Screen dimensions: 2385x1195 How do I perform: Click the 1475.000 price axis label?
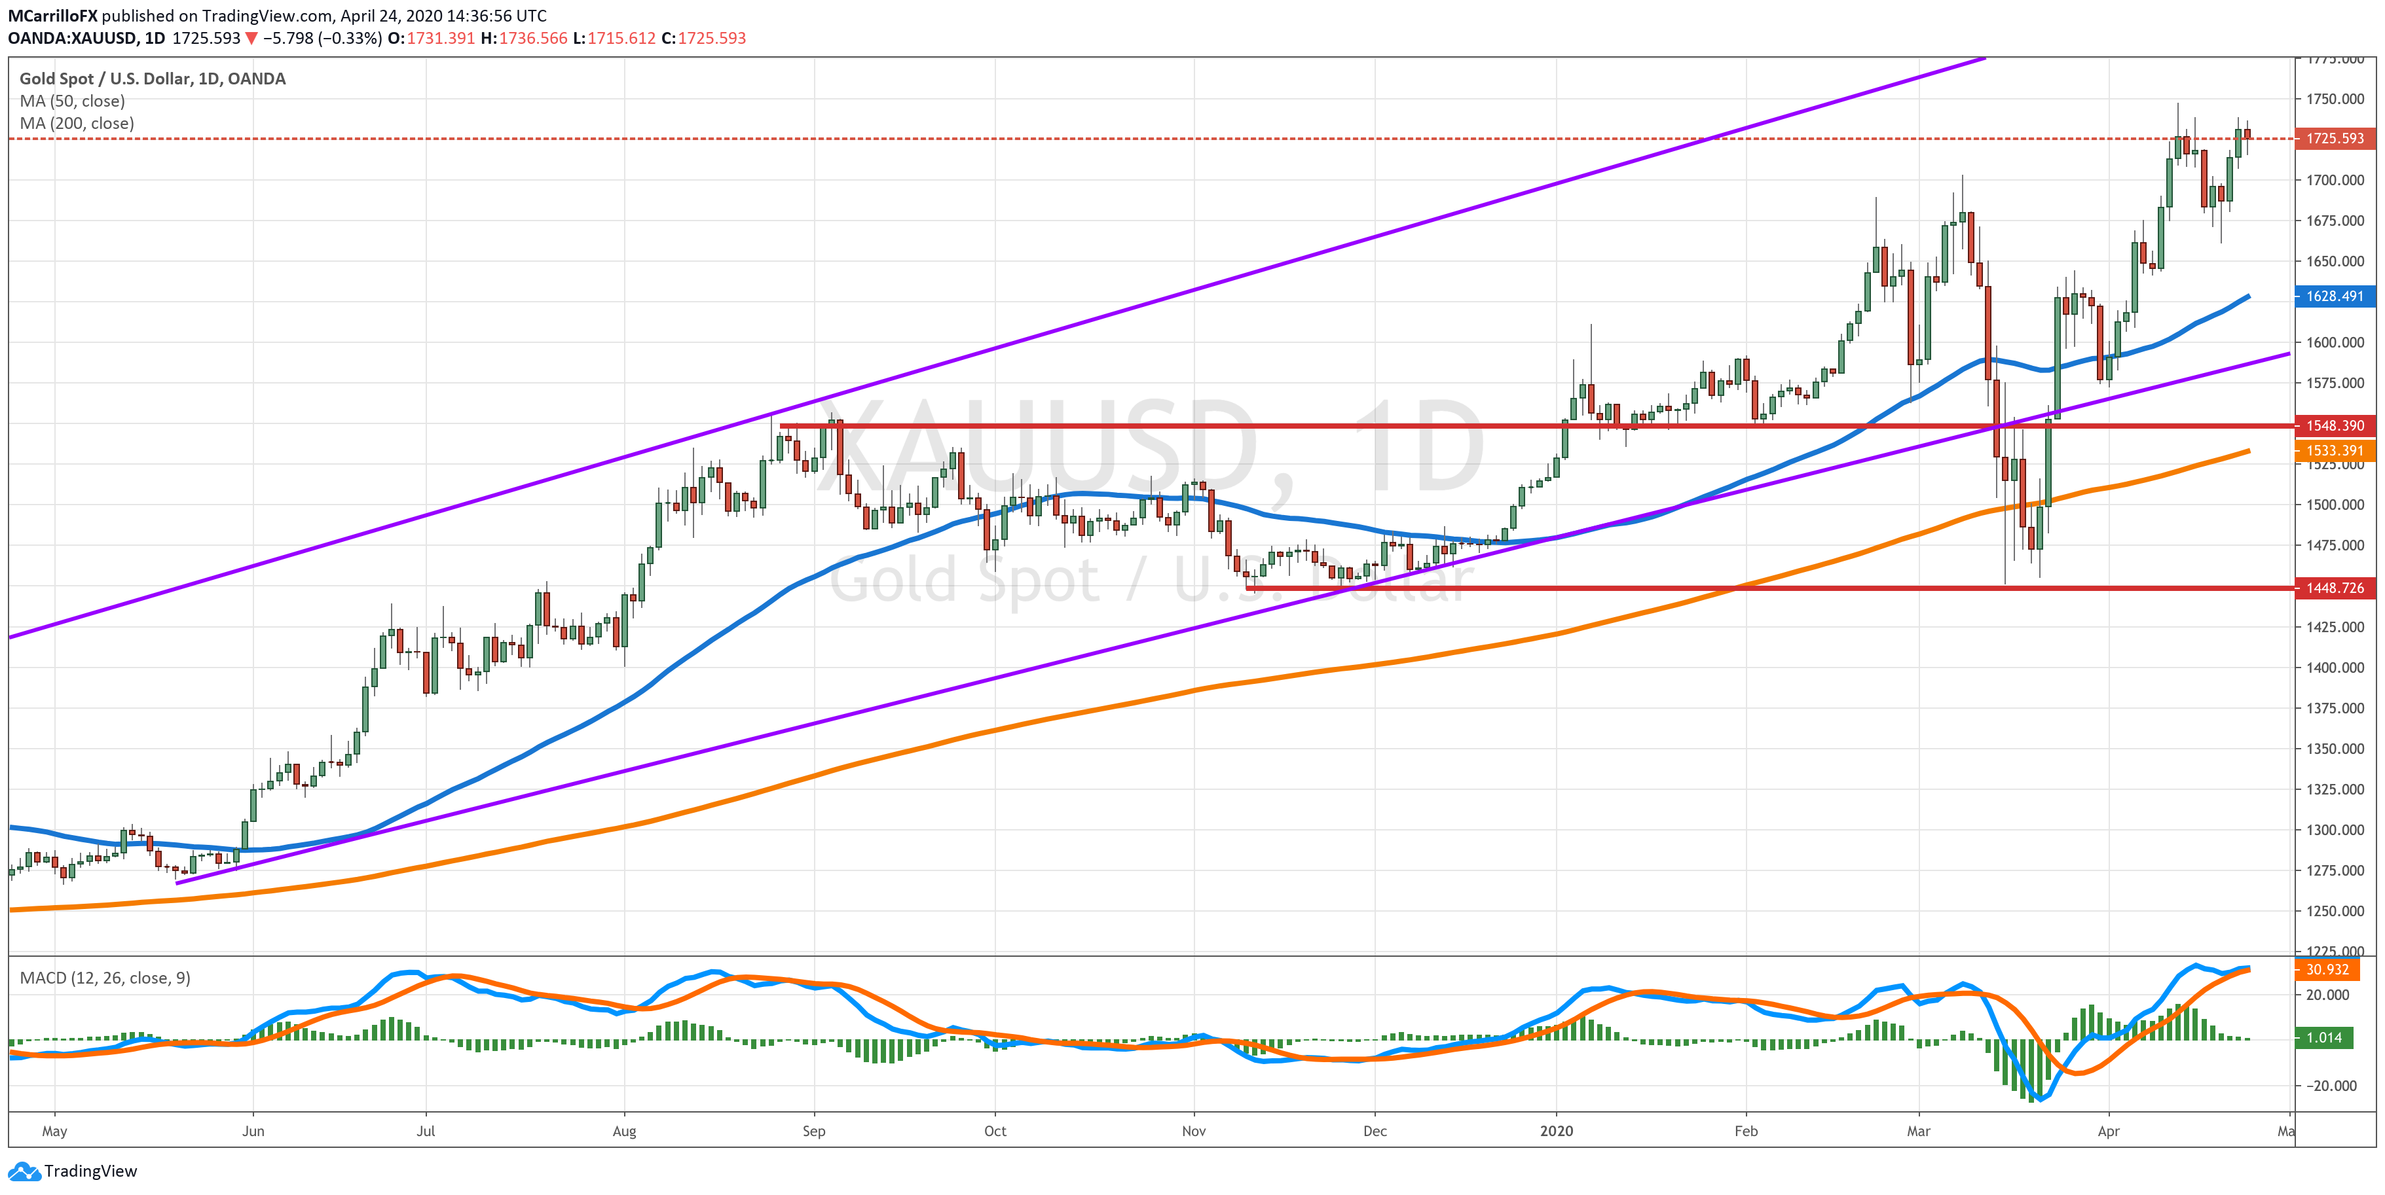(2335, 546)
